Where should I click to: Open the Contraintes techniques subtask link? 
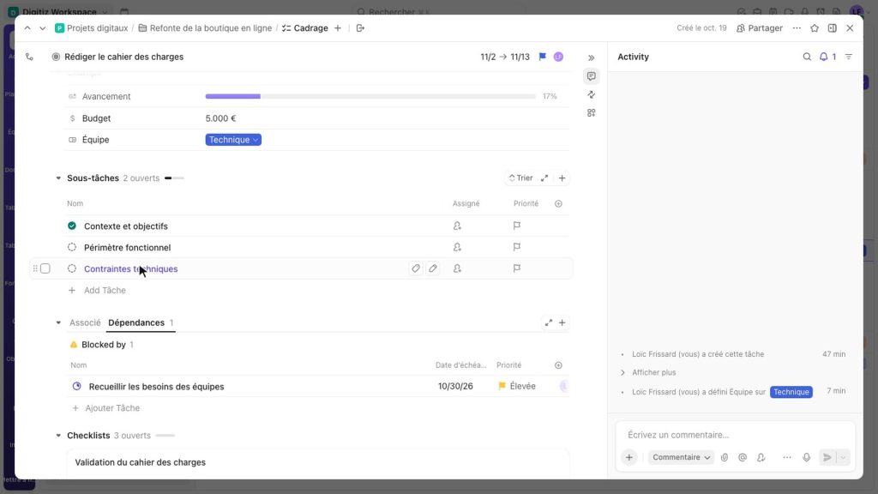(131, 268)
